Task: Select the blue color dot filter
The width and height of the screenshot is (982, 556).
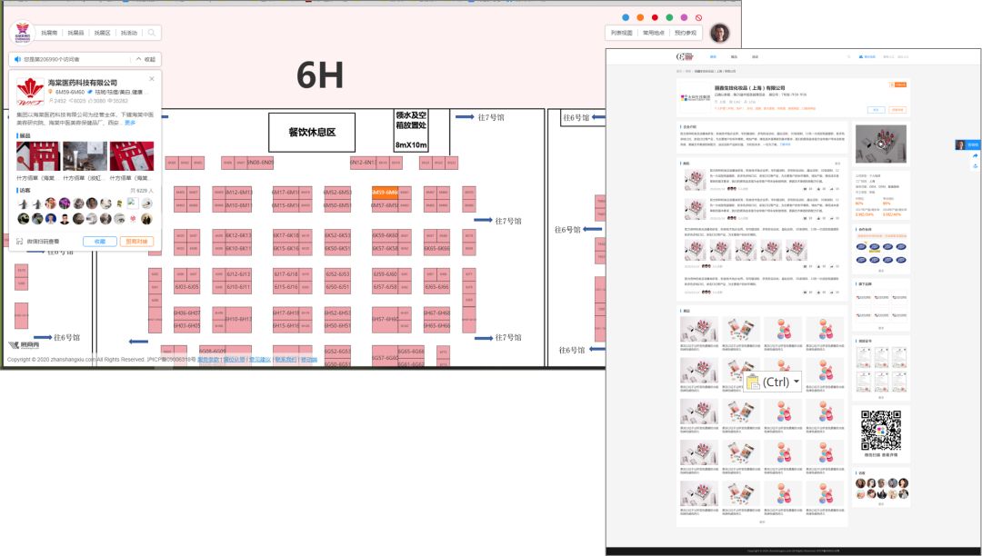Action: tap(626, 17)
